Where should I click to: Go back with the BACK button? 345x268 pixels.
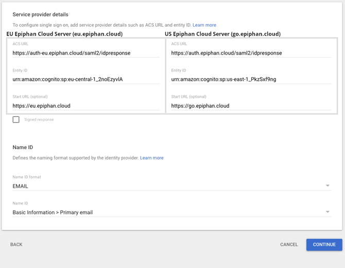click(16, 244)
